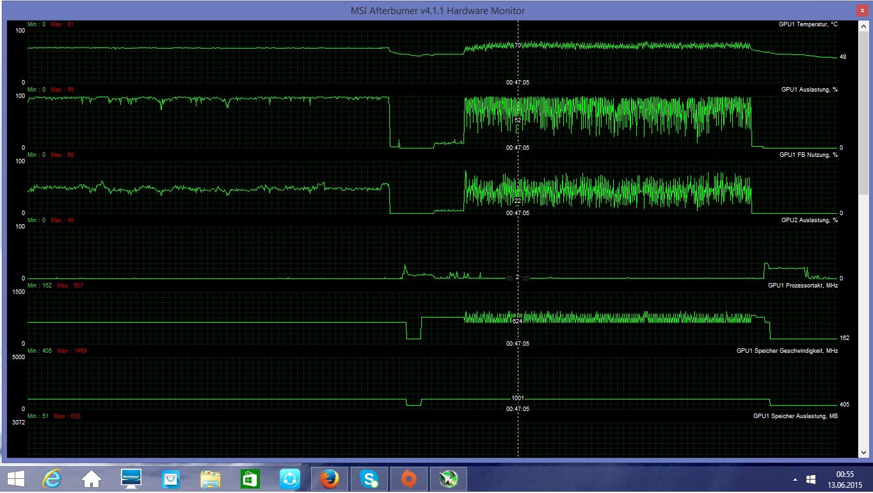The height and width of the screenshot is (493, 873).
Task: Launch Internet Explorer from the taskbar
Action: click(52, 478)
